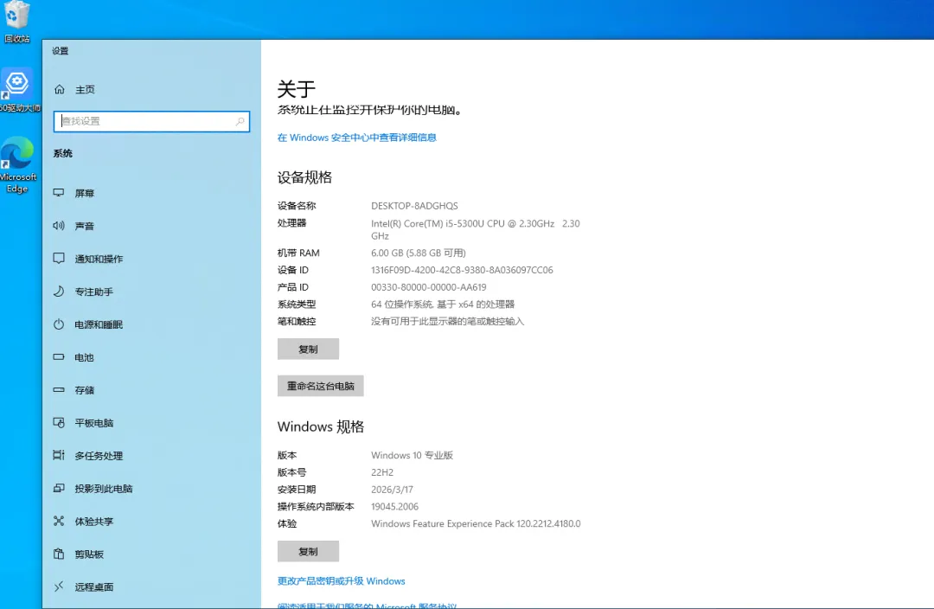This screenshot has width=934, height=609.
Task: Click the home icon beside 主页
Action: (60, 89)
